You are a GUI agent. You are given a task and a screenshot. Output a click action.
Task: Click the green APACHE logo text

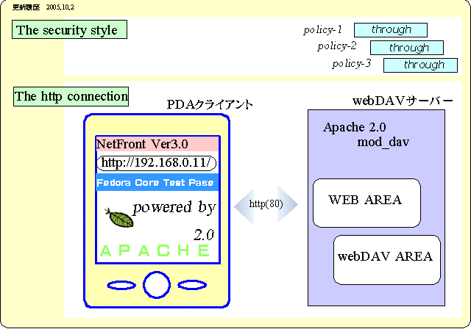point(155,251)
